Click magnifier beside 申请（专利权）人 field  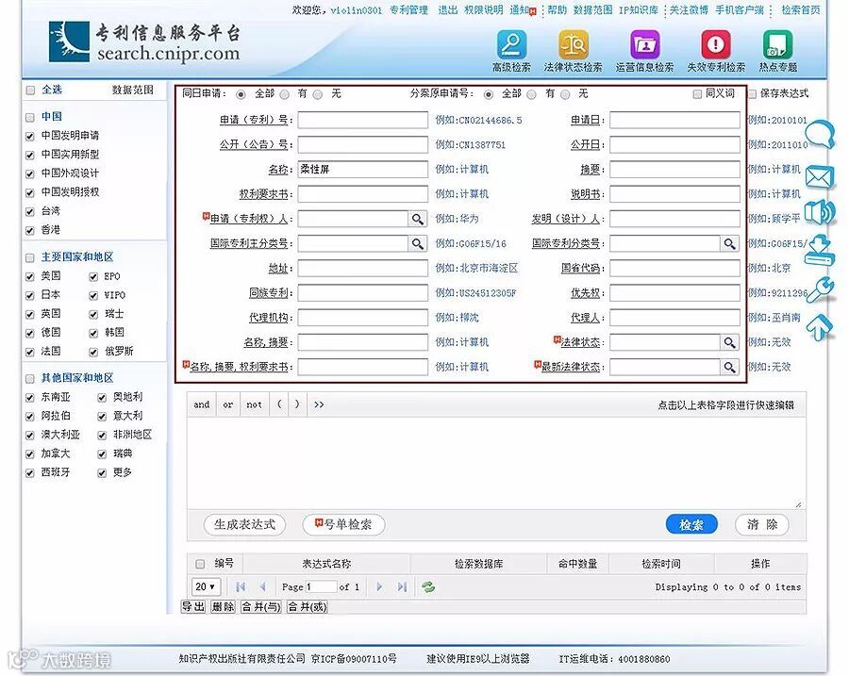pyautogui.click(x=418, y=219)
